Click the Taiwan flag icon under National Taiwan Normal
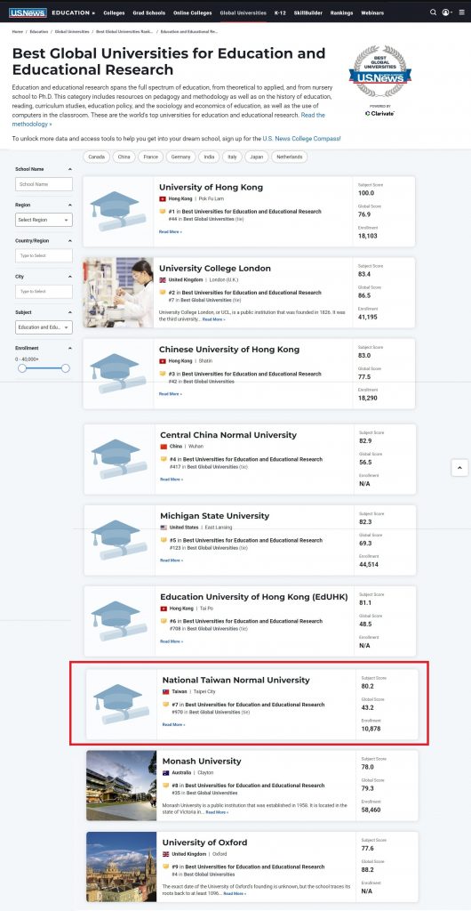Viewport: 471px width, 911px height. pyautogui.click(x=166, y=692)
